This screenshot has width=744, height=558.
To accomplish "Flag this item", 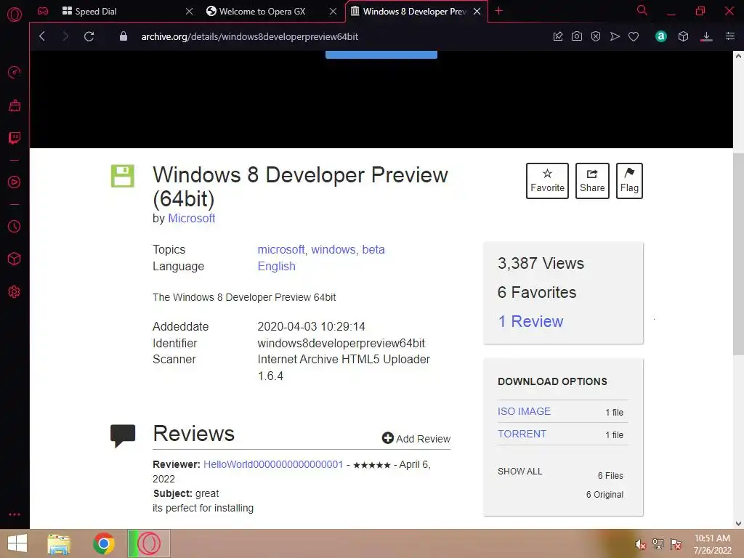I will (x=629, y=181).
